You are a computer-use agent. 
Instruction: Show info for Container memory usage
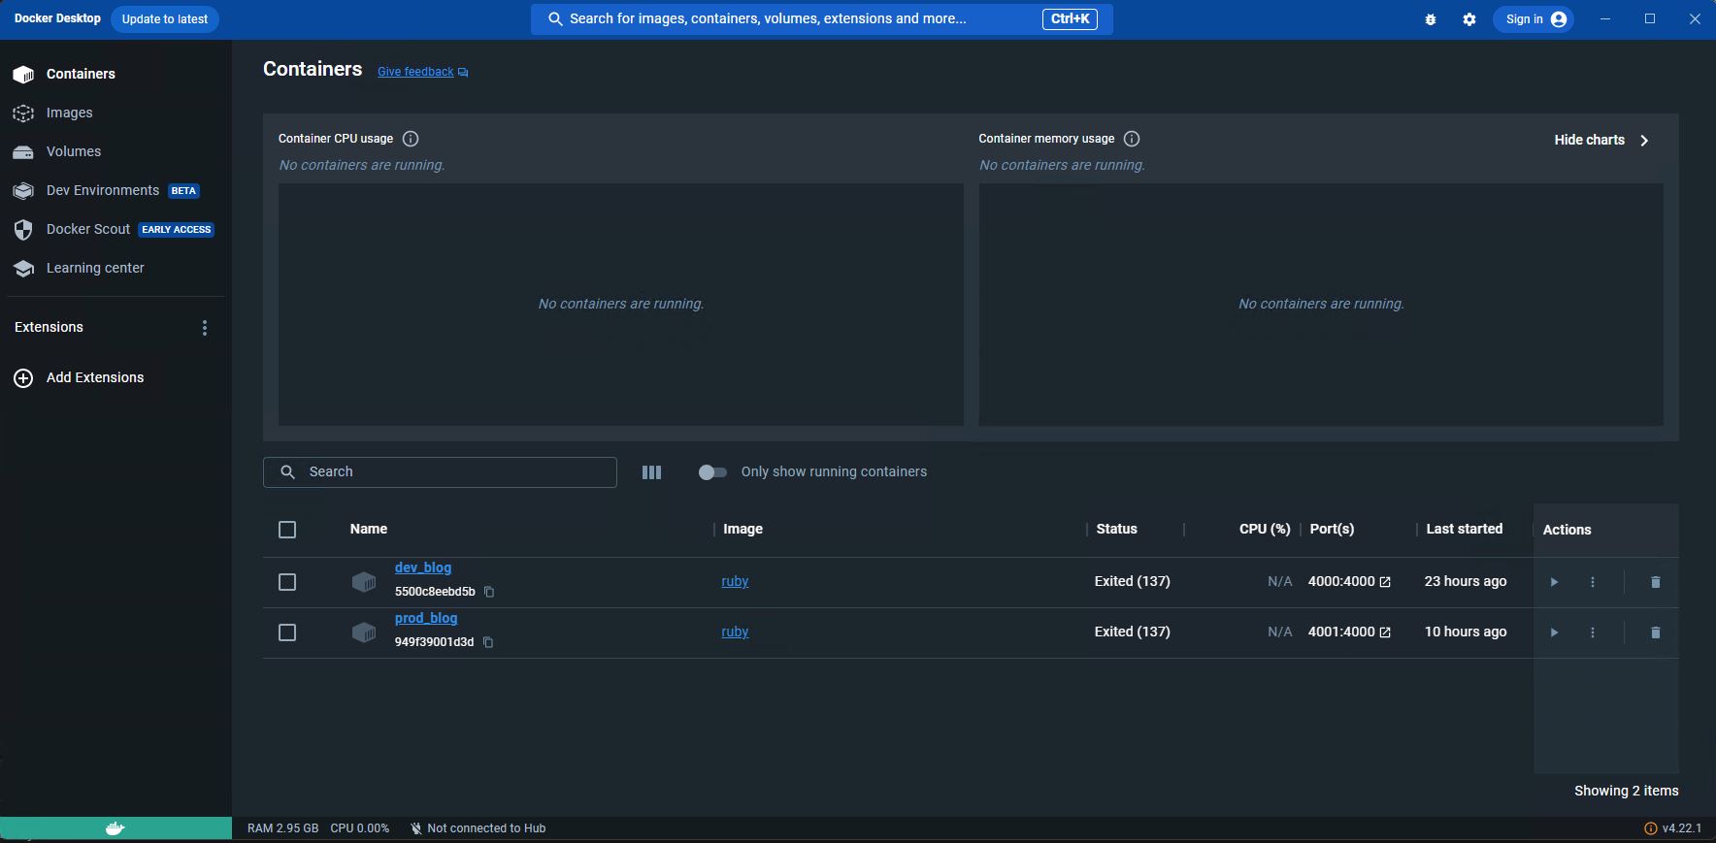[x=1132, y=139]
